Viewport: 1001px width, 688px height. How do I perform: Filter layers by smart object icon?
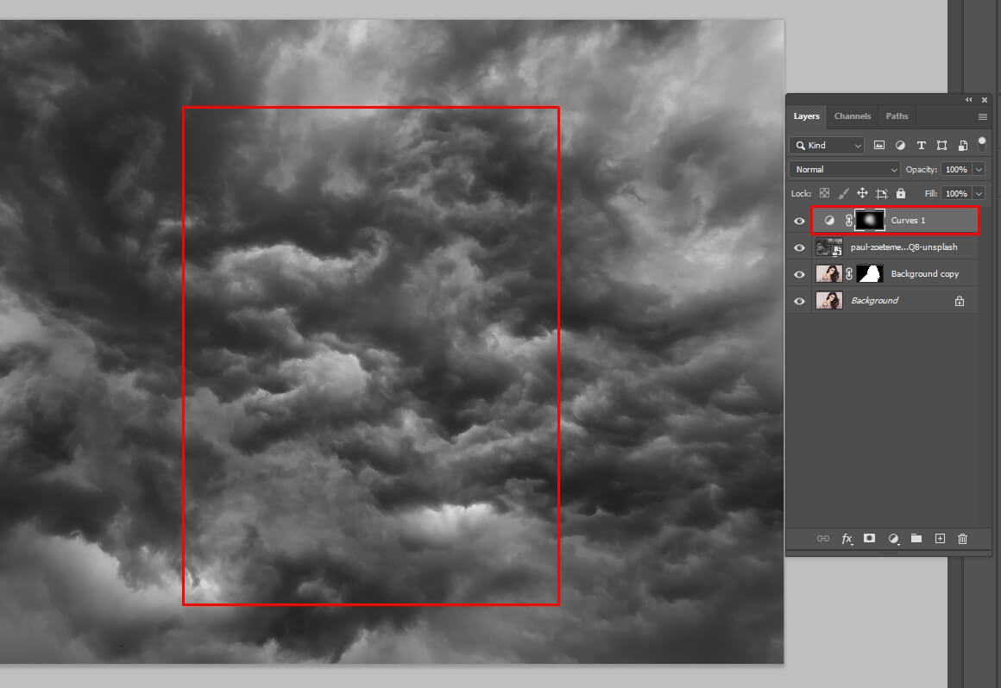(x=963, y=146)
